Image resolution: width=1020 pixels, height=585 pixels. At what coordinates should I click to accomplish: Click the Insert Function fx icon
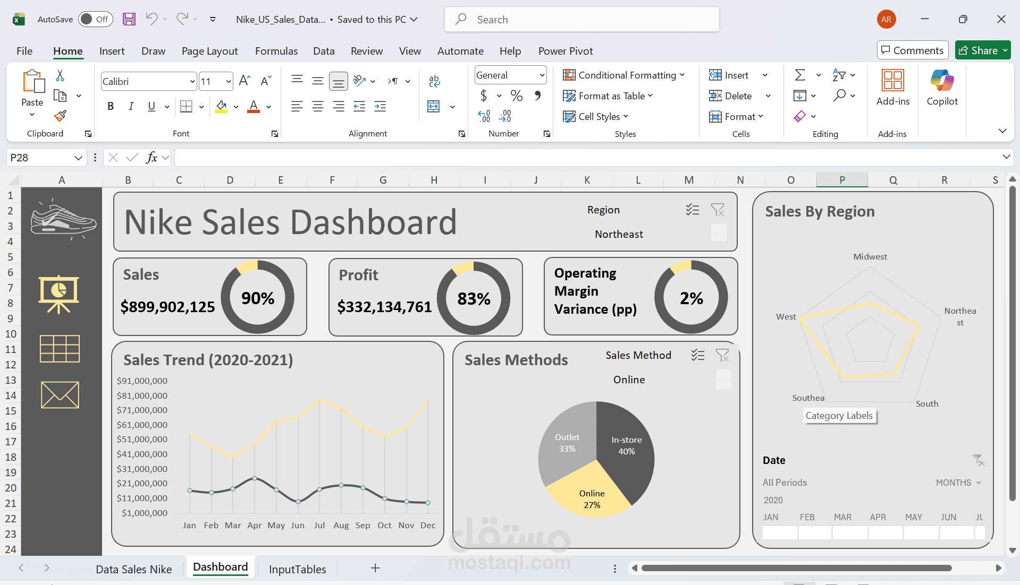click(151, 157)
